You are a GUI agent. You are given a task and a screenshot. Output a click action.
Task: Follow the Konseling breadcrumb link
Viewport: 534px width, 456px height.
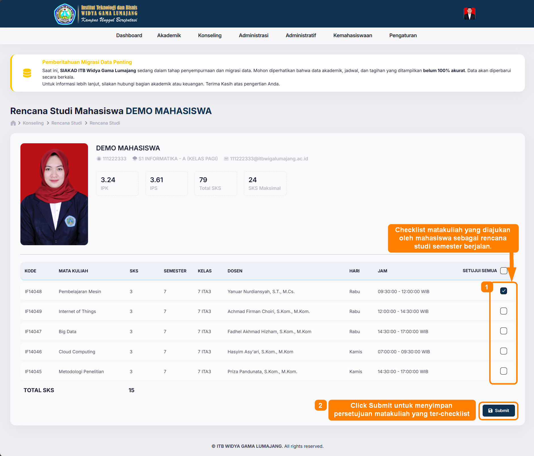click(33, 123)
